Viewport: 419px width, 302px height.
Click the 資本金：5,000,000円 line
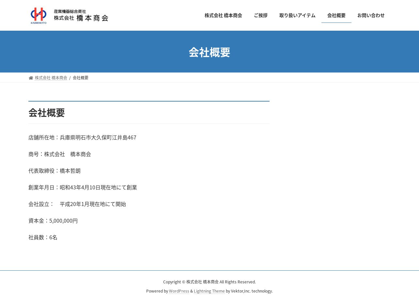[53, 221]
